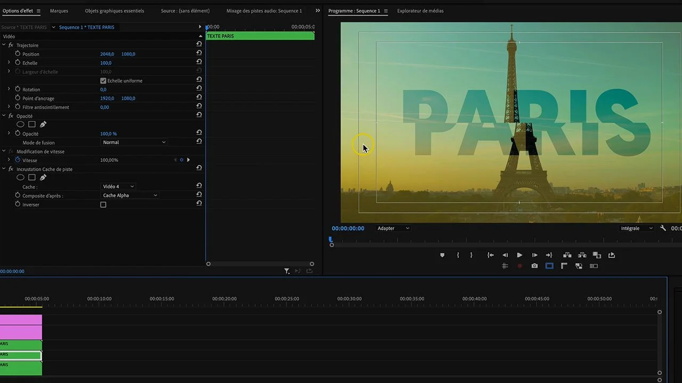Reset the Mode de fusion parameter
Viewport: 682px width, 383px height.
[x=199, y=142]
